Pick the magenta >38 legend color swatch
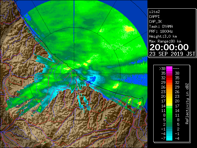197x148 pixels. [x=169, y=68]
